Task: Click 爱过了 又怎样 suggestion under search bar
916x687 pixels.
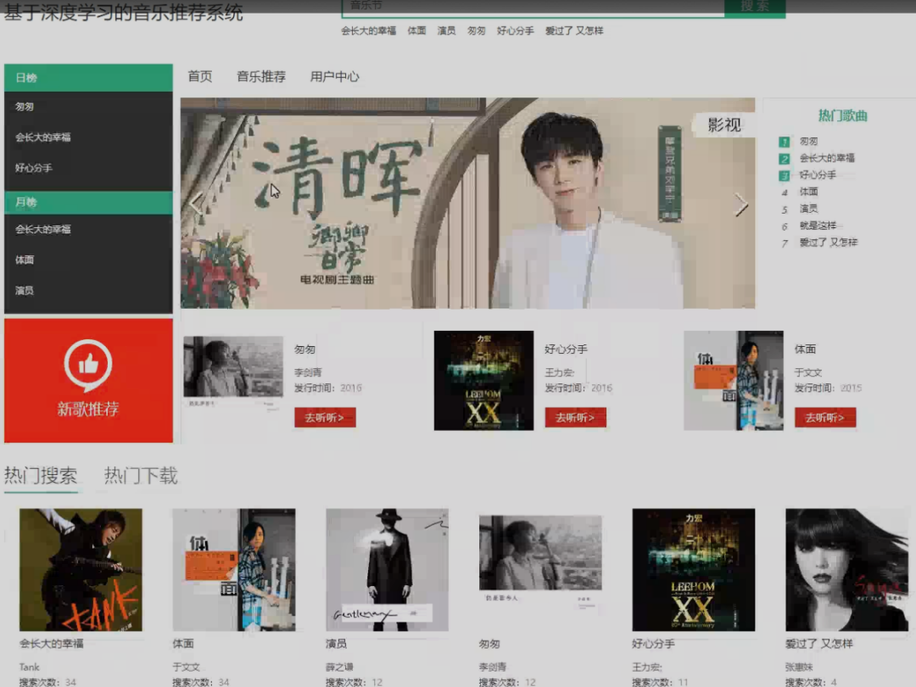Action: [574, 31]
